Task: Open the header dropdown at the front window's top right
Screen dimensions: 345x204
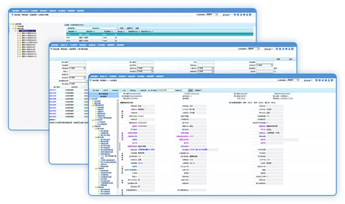Action: (x=293, y=80)
